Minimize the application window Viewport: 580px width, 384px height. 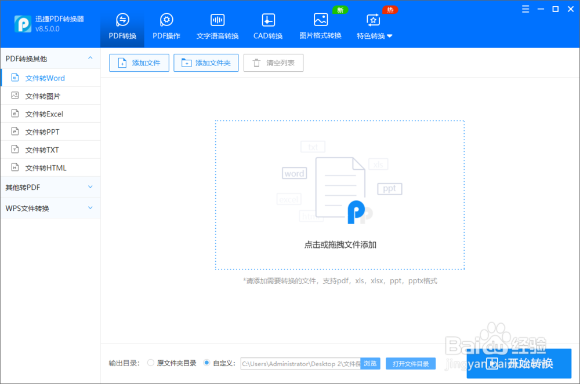point(541,9)
